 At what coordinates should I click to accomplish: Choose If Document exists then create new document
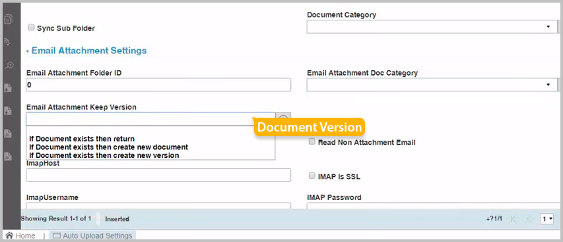coord(108,147)
